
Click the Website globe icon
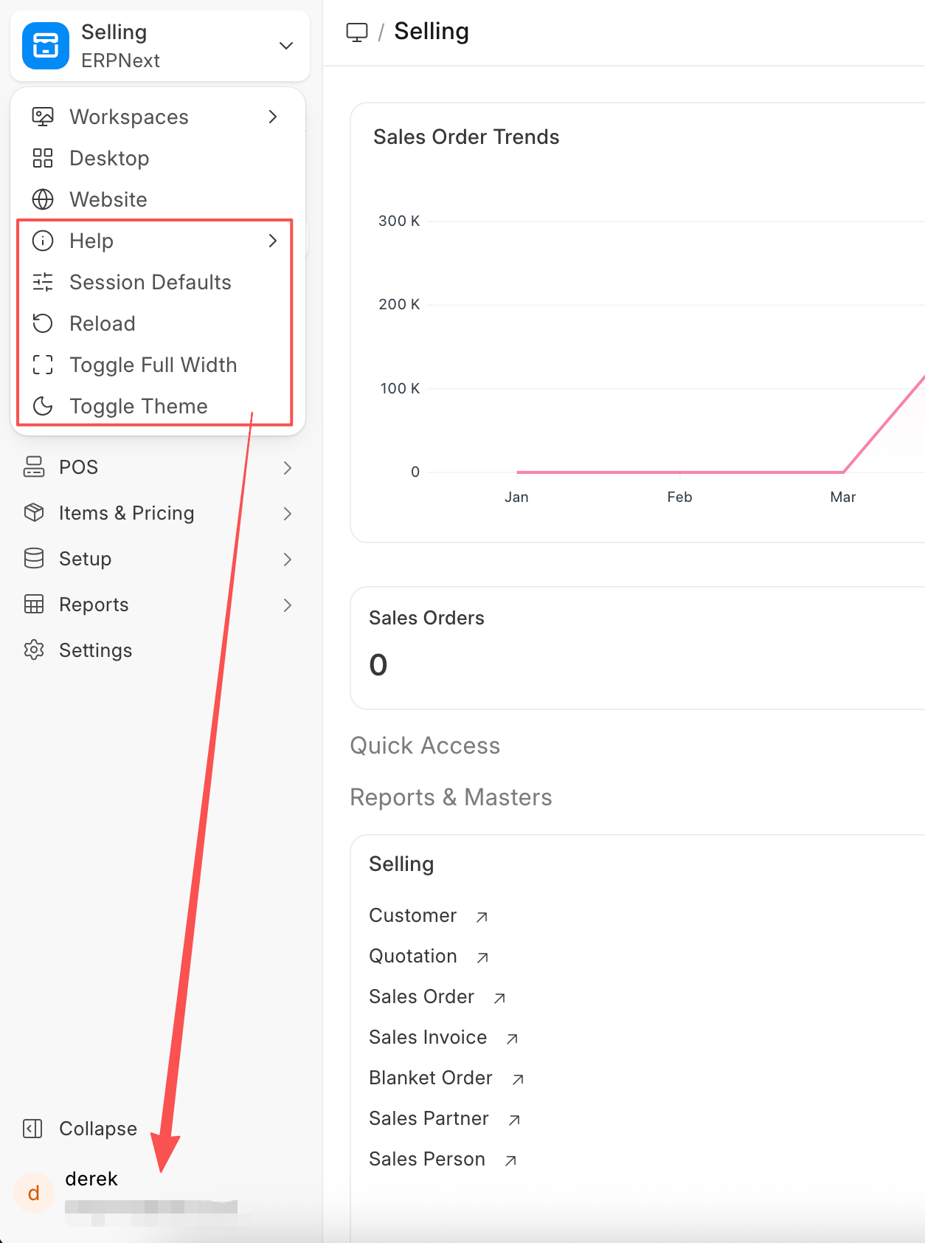(x=43, y=199)
